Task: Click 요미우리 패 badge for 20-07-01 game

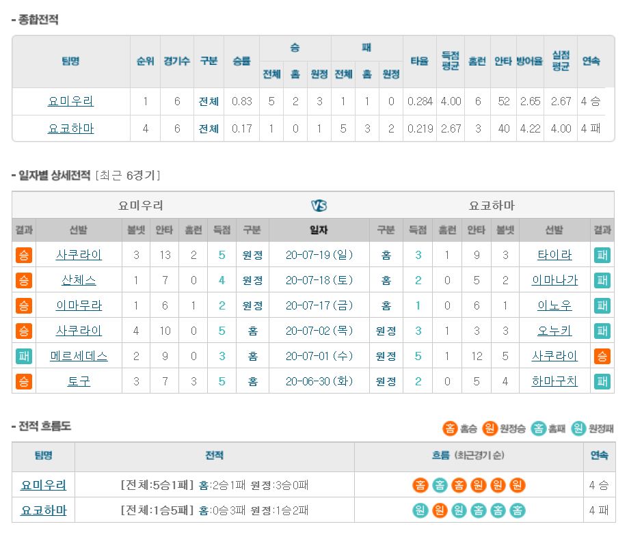Action: click(24, 356)
